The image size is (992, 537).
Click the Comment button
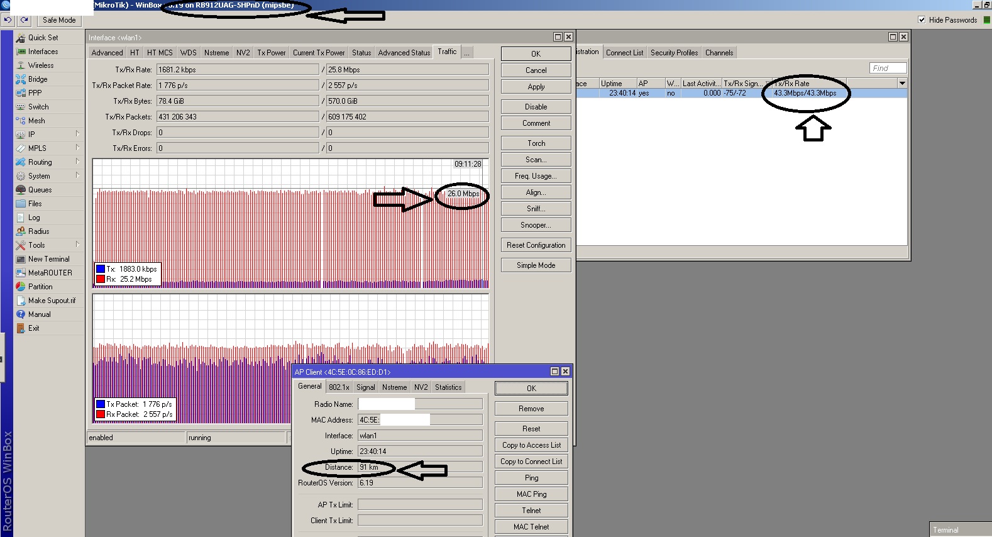click(x=536, y=123)
